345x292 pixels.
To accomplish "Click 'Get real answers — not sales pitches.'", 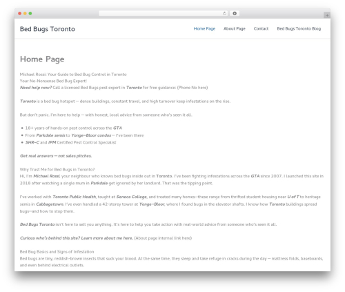I will click(x=56, y=156).
